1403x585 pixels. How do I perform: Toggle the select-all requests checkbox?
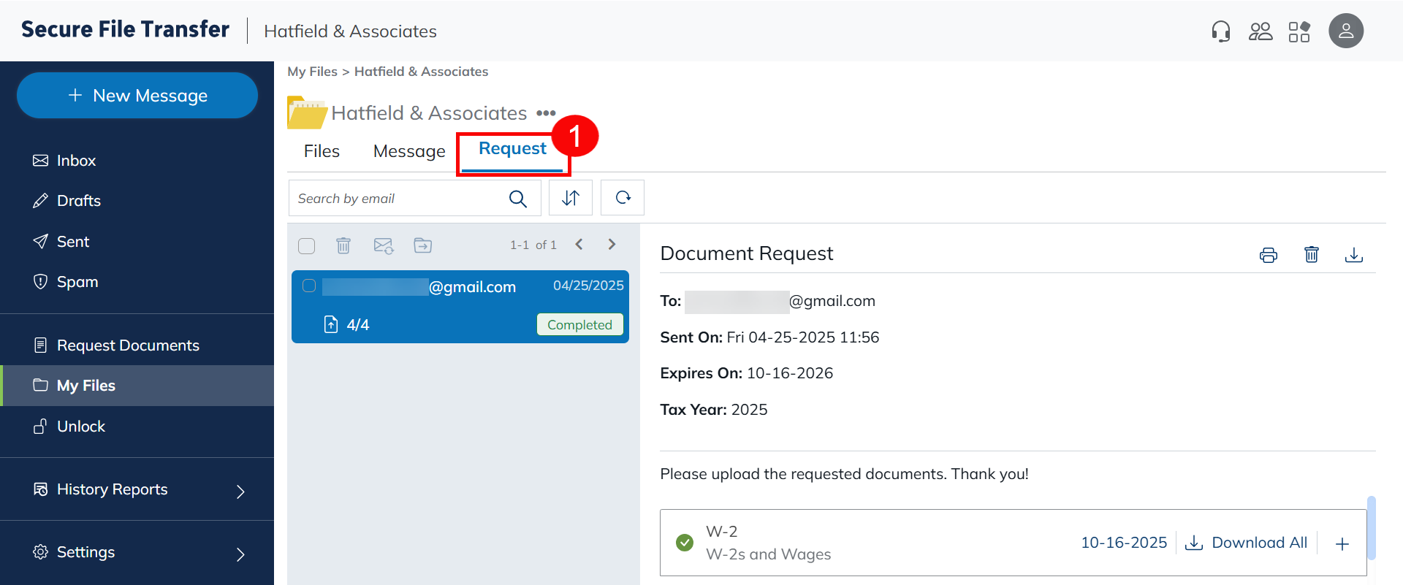307,245
